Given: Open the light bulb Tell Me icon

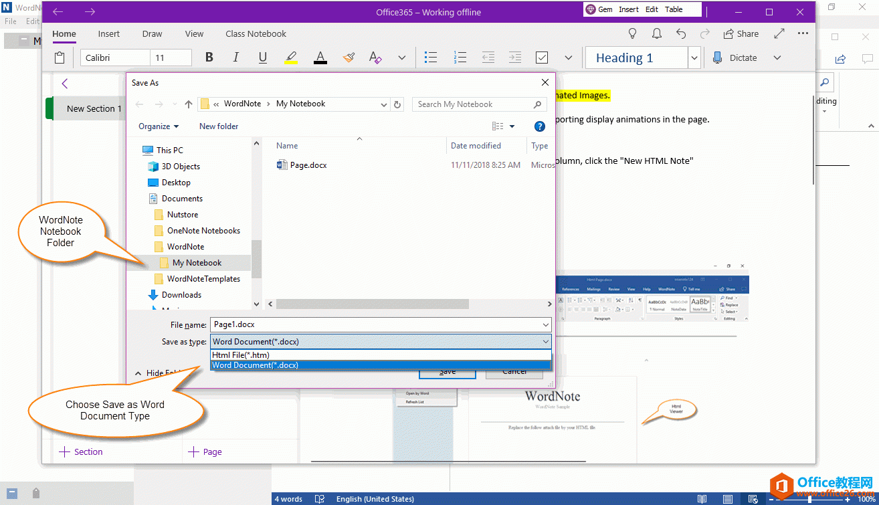Looking at the screenshot, I should (x=632, y=33).
